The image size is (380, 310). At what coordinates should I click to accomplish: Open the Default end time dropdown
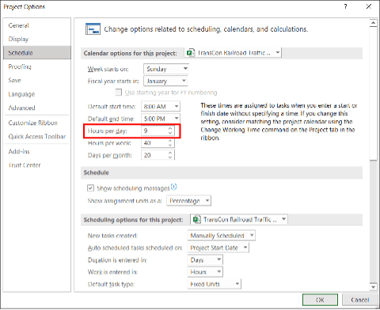click(161, 119)
